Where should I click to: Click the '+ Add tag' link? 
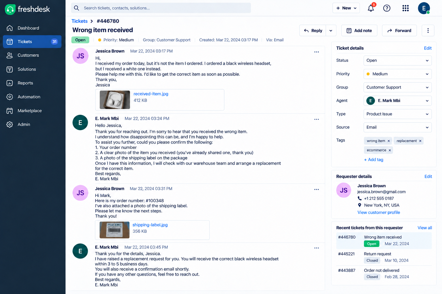tap(374, 160)
